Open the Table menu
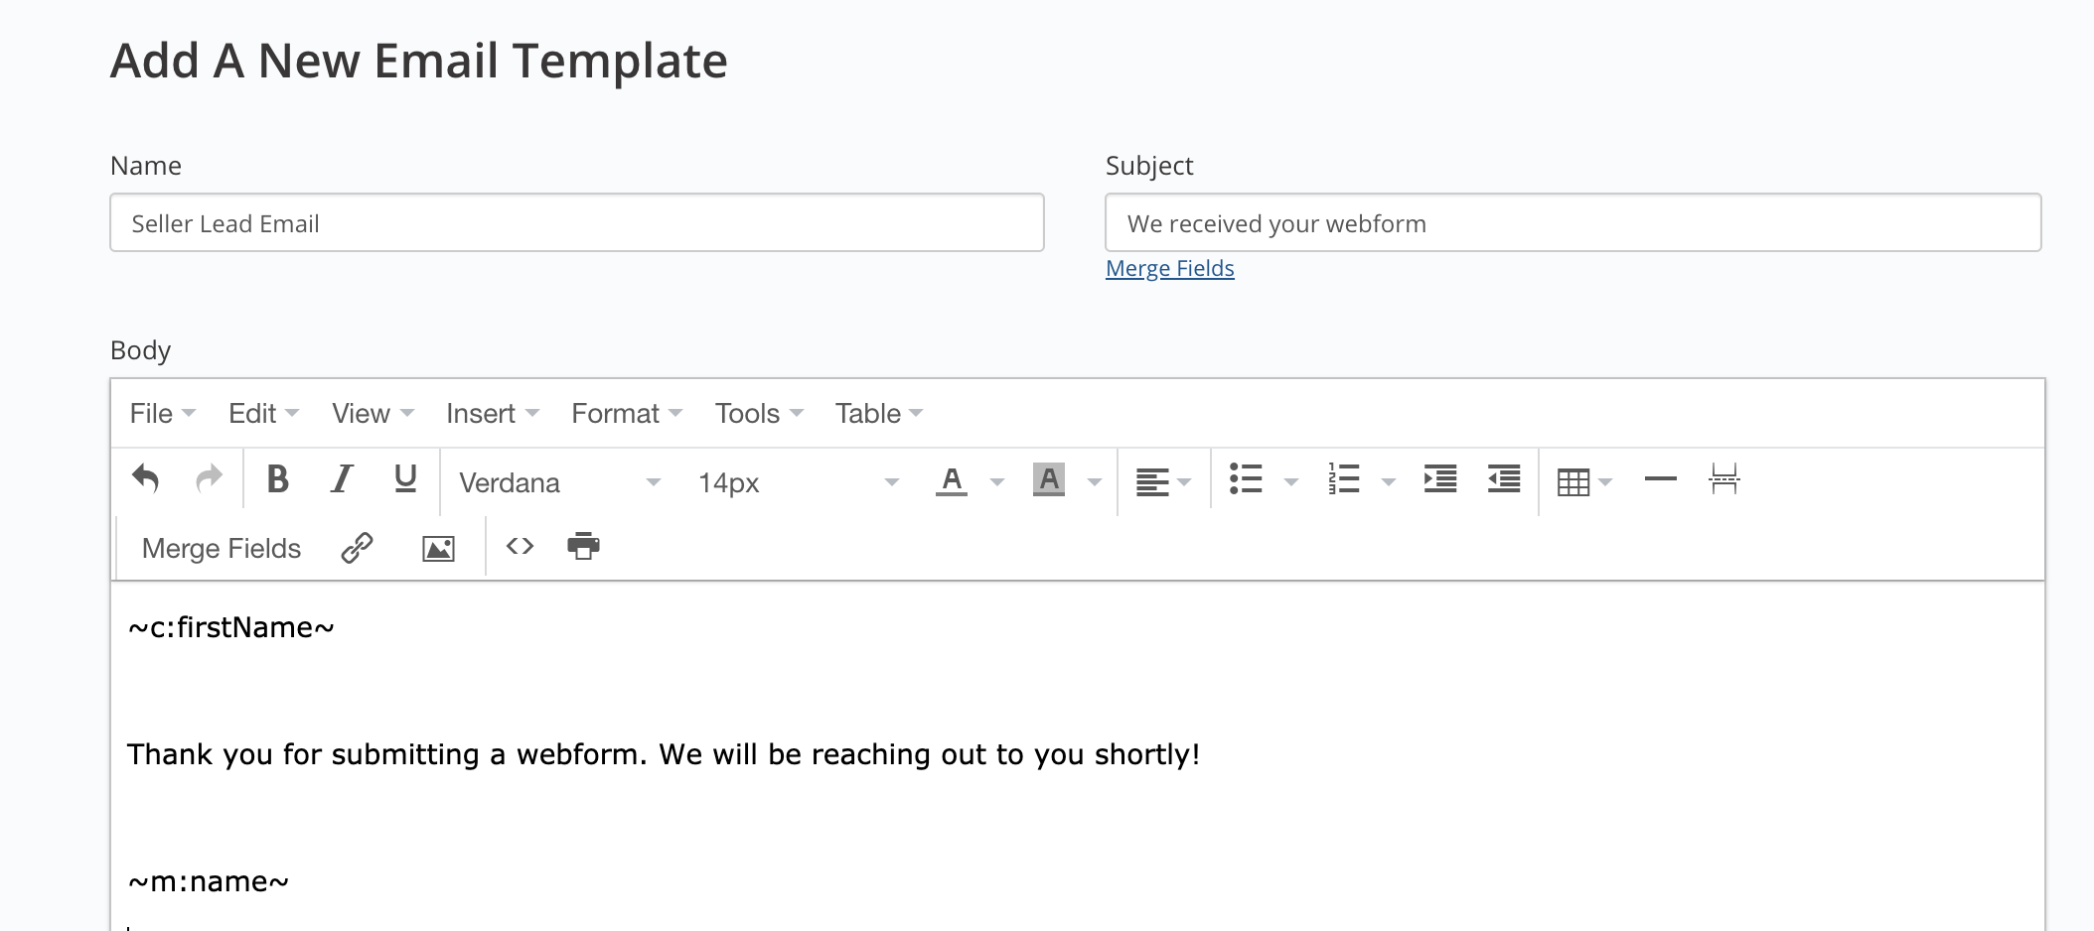This screenshot has height=931, width=2094. (x=868, y=413)
